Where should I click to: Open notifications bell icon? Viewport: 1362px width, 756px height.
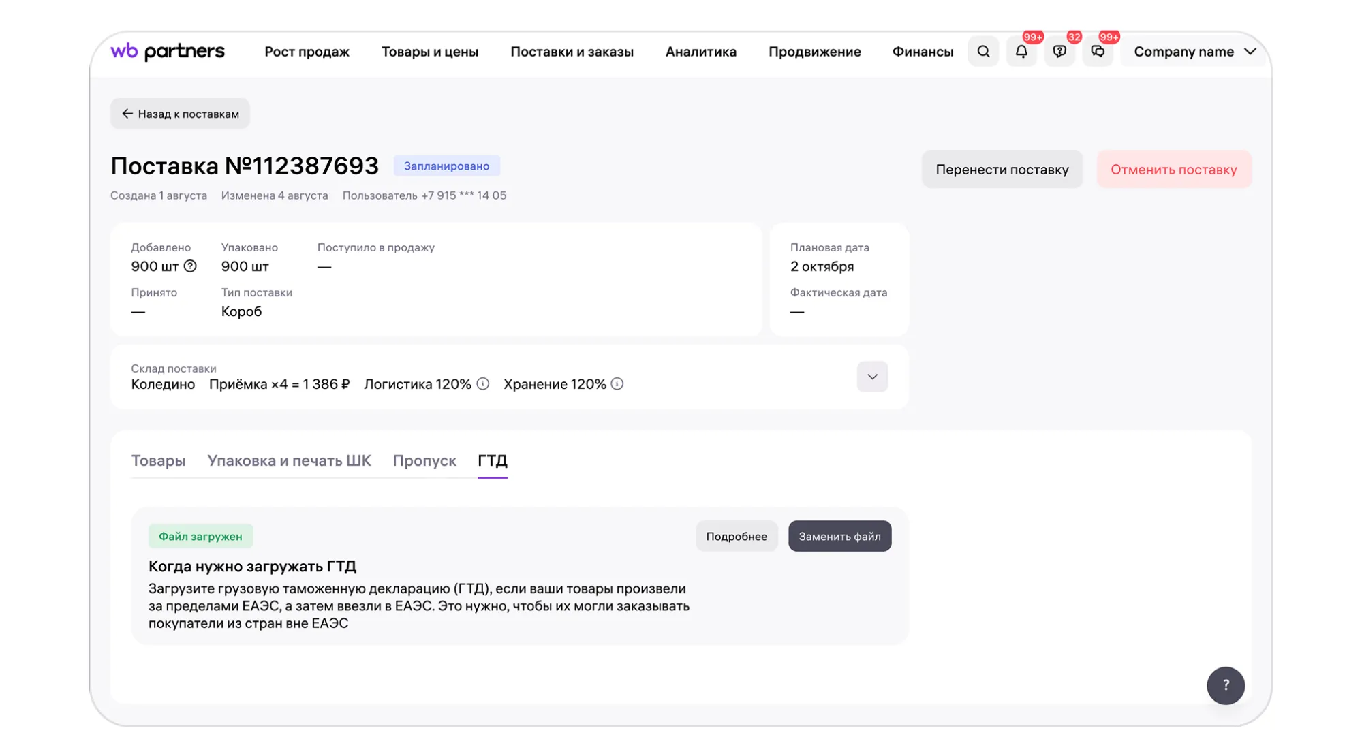1021,52
